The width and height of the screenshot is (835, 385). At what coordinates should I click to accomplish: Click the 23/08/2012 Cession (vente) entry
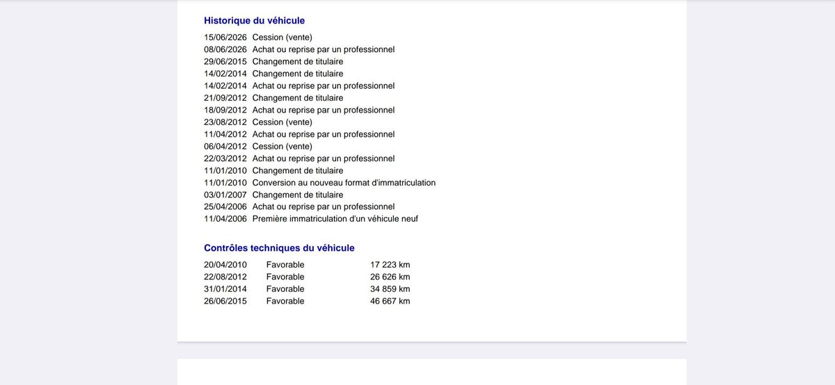pos(258,122)
